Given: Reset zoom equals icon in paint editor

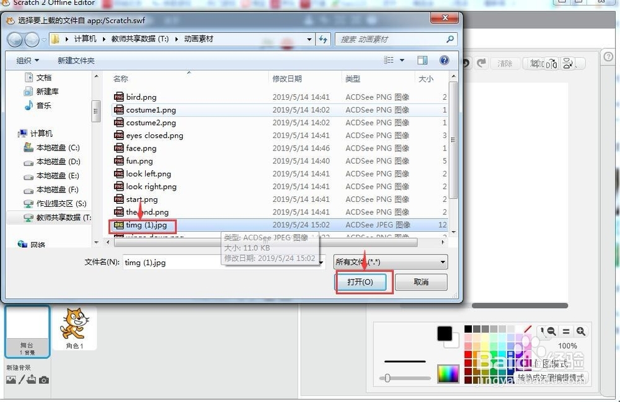Looking at the screenshot, I should (566, 332).
